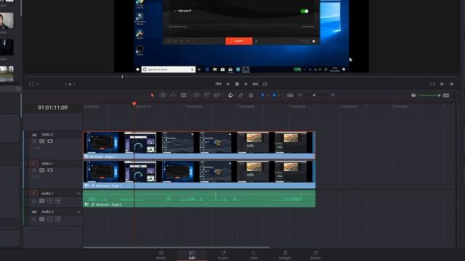Image resolution: width=465 pixels, height=261 pixels.
Task: Play the timeline forward
Action: pos(246,84)
